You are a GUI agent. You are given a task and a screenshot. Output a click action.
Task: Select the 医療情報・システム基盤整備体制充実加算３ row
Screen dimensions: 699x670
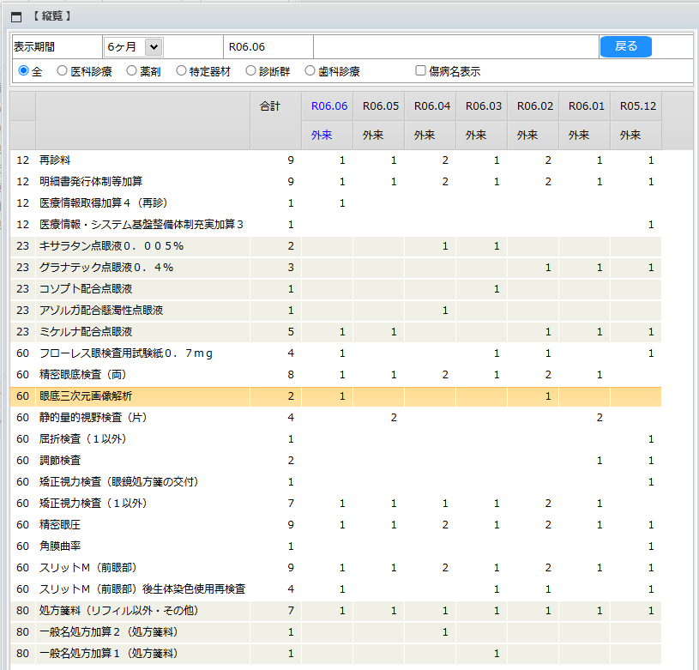[x=335, y=224]
